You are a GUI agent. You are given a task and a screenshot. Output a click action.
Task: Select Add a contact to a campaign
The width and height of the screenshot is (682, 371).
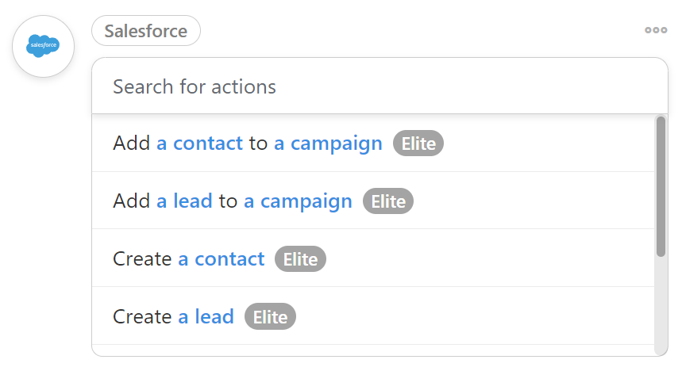372,143
